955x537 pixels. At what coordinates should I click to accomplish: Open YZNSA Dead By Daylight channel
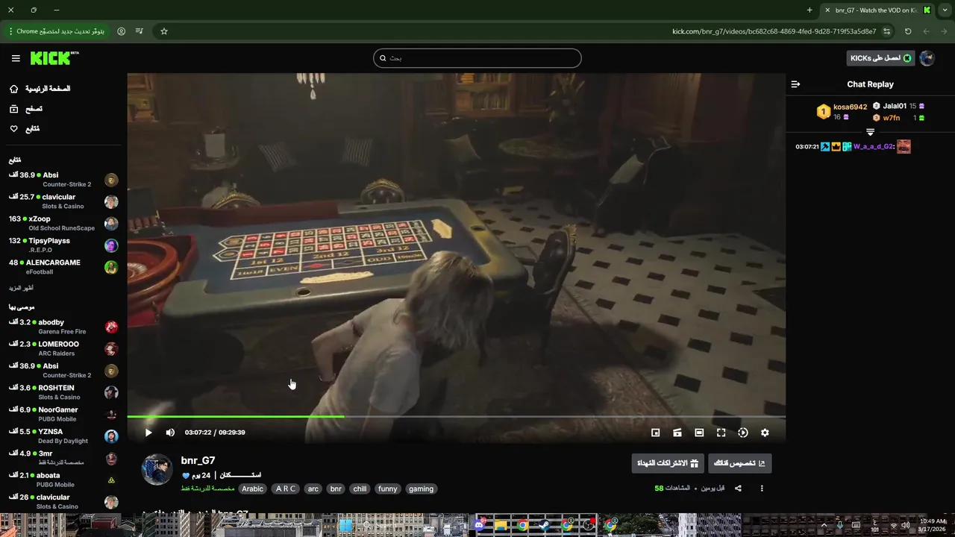point(63,436)
